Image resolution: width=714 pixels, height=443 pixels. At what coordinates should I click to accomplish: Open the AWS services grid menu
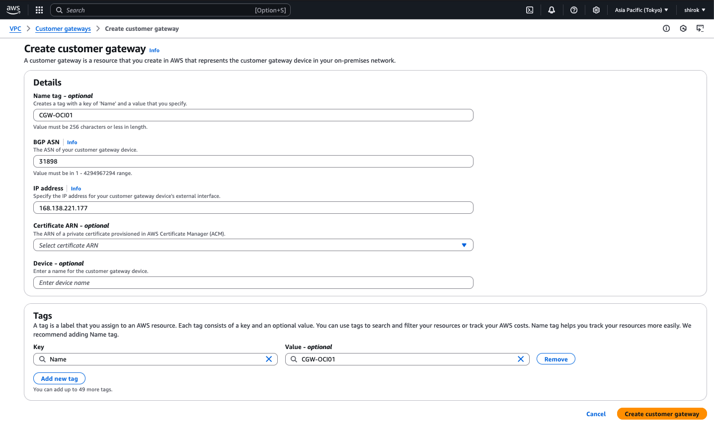point(39,10)
